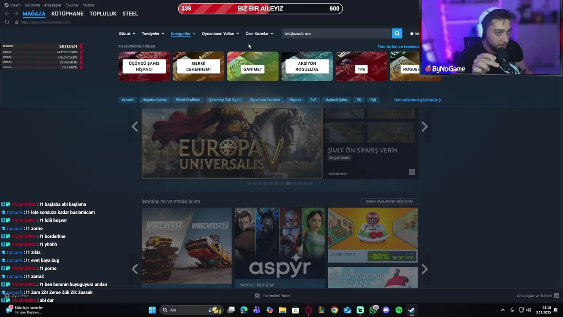Open the Windows Start menu
The width and height of the screenshot is (563, 317).
[152, 310]
